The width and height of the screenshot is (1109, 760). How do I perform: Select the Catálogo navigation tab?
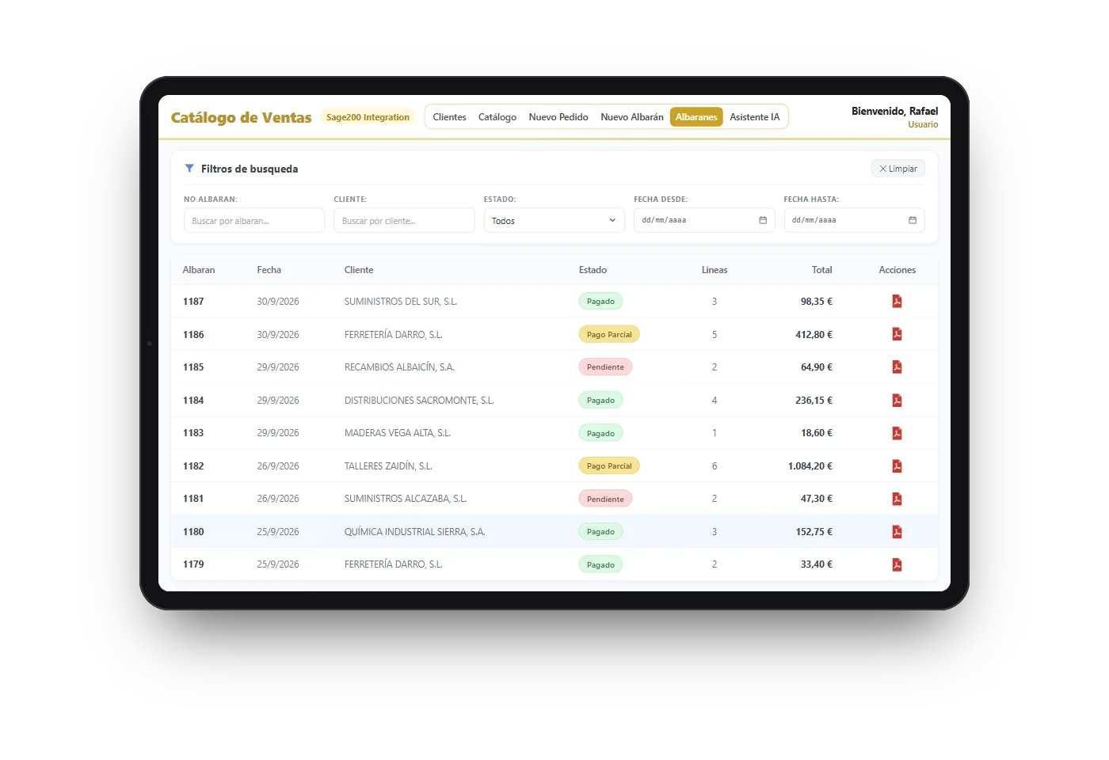[x=497, y=117]
